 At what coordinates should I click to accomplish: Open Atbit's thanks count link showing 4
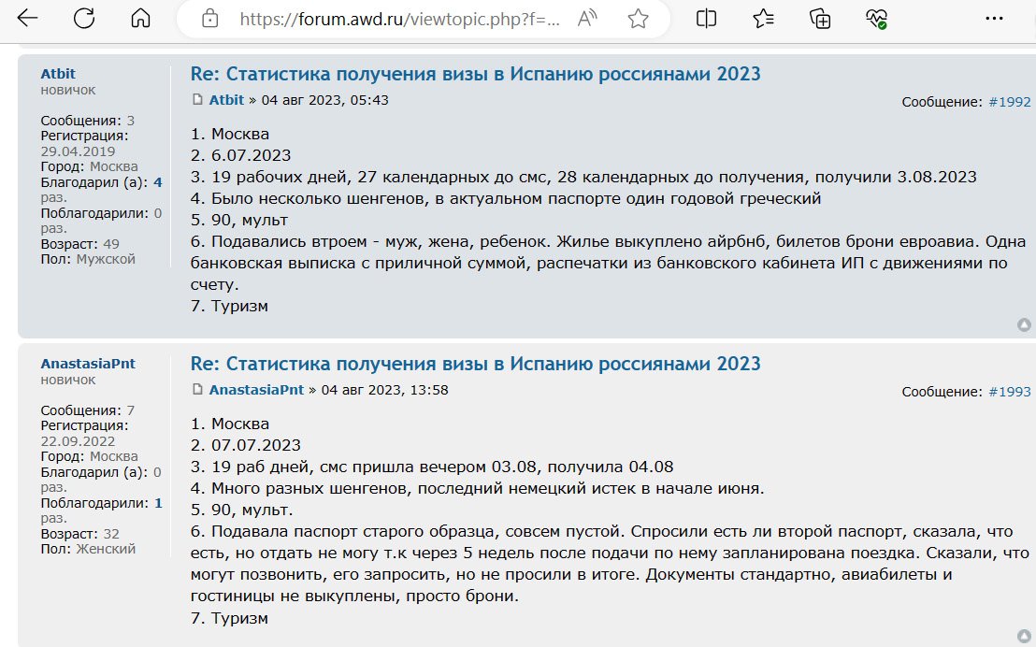158,182
